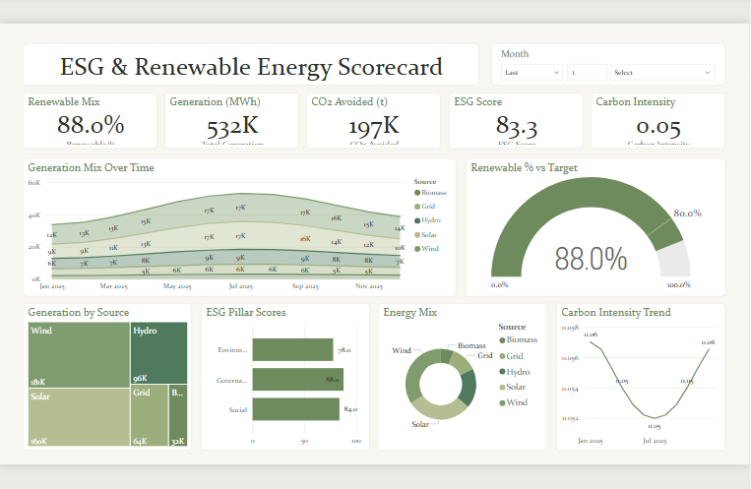Viewport: 751px width, 489px height.
Task: Click "Jul 2025" label in Generation Mix chart
Action: [x=241, y=286]
